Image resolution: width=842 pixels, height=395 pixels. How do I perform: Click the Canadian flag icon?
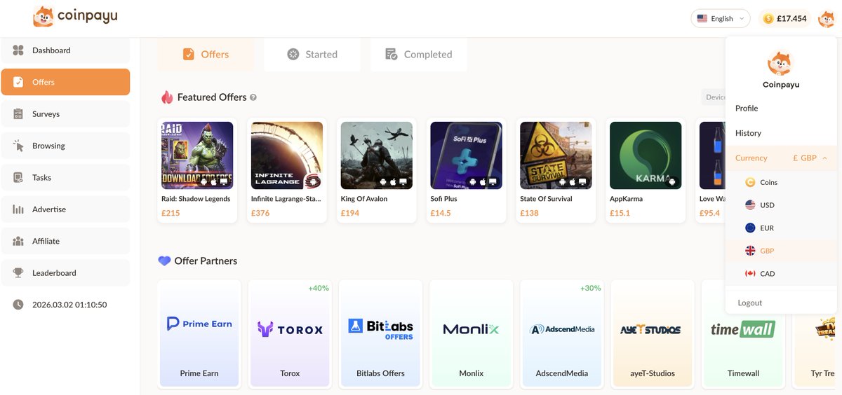pos(750,274)
